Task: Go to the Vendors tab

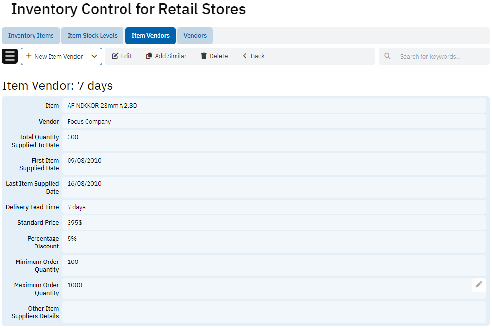Action: tap(195, 36)
